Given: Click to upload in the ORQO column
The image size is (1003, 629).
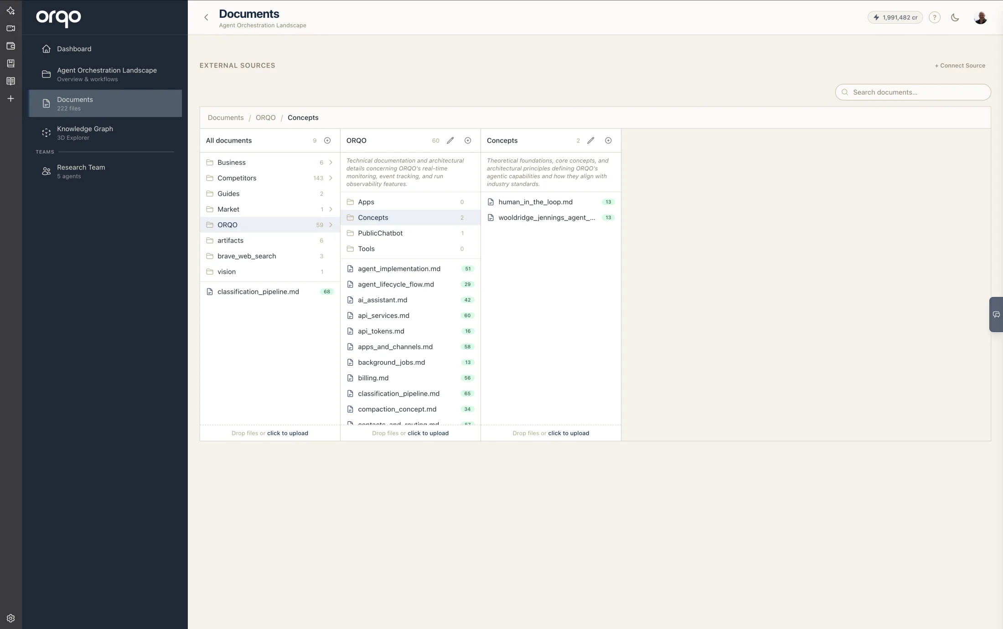Looking at the screenshot, I should click(428, 433).
